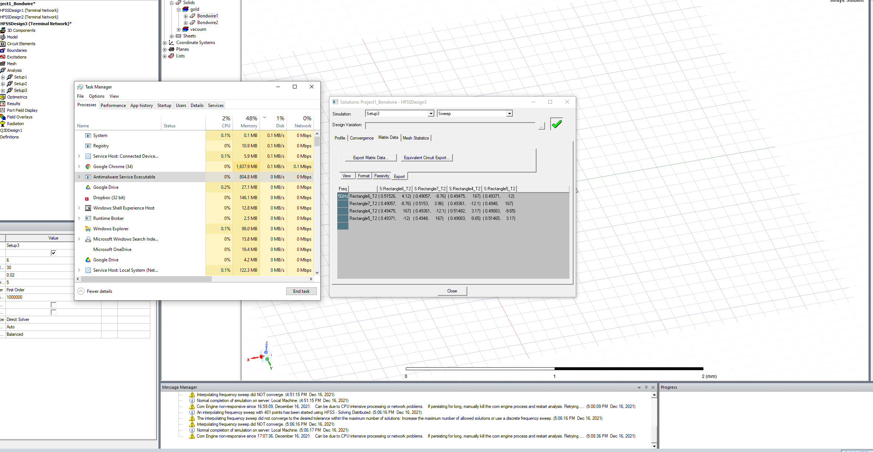Image resolution: width=873 pixels, height=452 pixels.
Task: Click the Excitations icon in project tree
Action: (3, 57)
